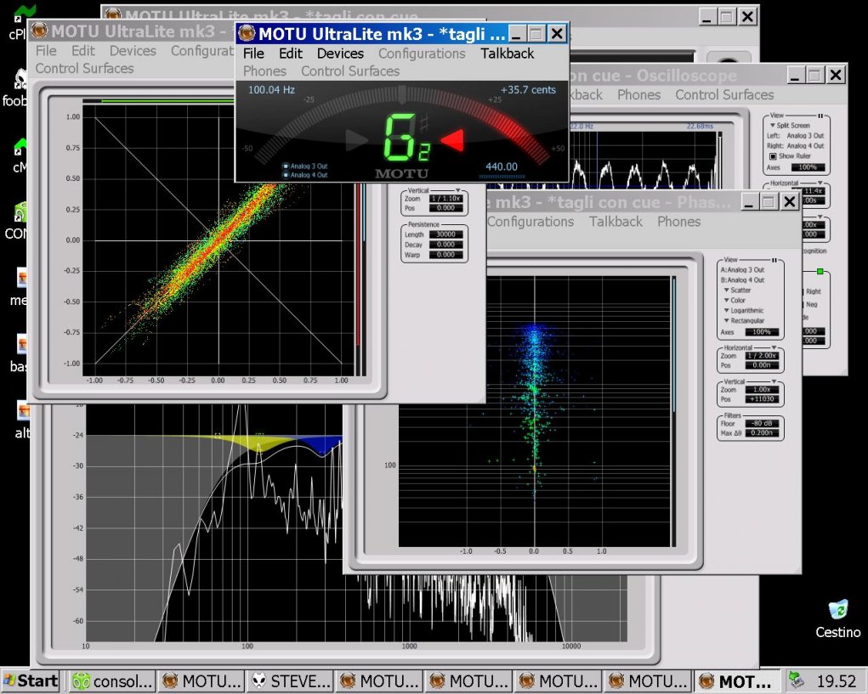Edit Vertical Pos 0.000 in X-Y Plot
Image resolution: width=868 pixels, height=694 pixels.
[445, 208]
